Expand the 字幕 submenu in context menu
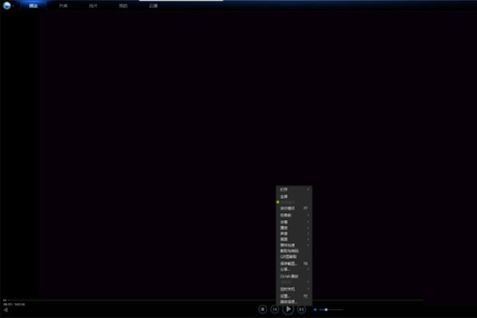 294,222
